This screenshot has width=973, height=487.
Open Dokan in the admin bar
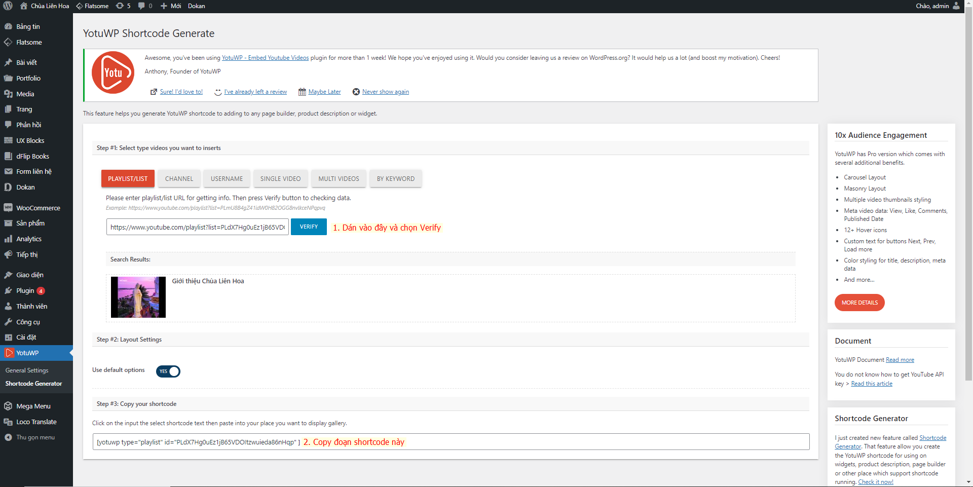[x=197, y=6]
